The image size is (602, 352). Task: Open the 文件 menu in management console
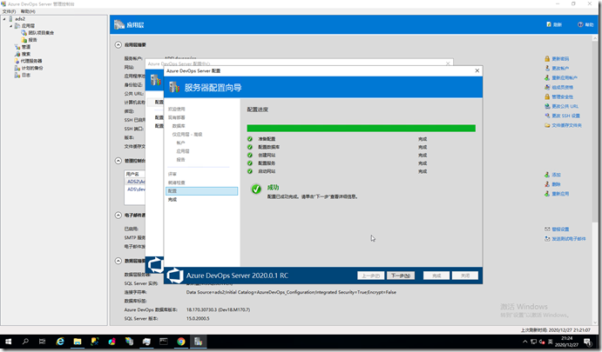pyautogui.click(x=9, y=11)
